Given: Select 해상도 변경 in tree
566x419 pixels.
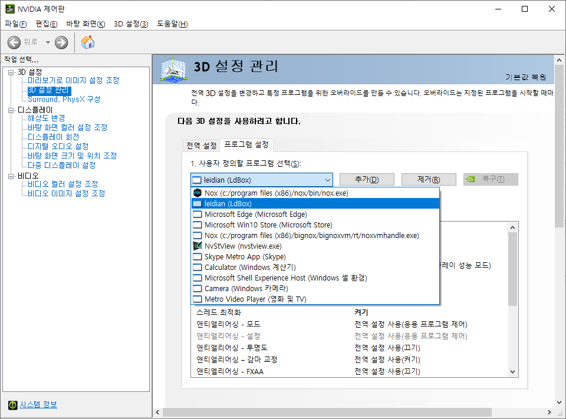Looking at the screenshot, I should (x=46, y=118).
